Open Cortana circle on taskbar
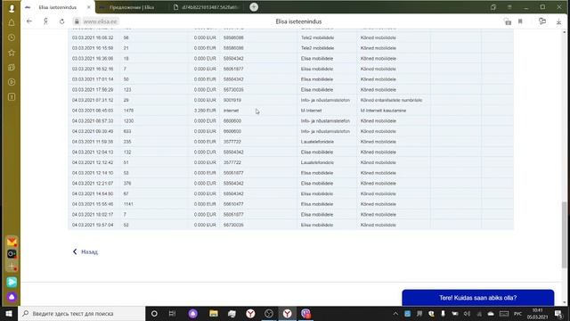Image resolution: width=570 pixels, height=321 pixels. tap(154, 313)
